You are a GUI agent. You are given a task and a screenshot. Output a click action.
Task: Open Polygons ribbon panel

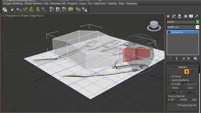pos(73,3)
